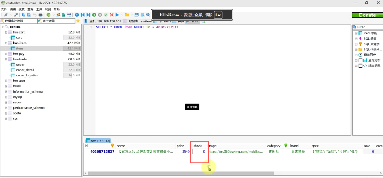The image size is (383, 178).
Task: Click the save floppy disk icon
Action: coord(137,15)
